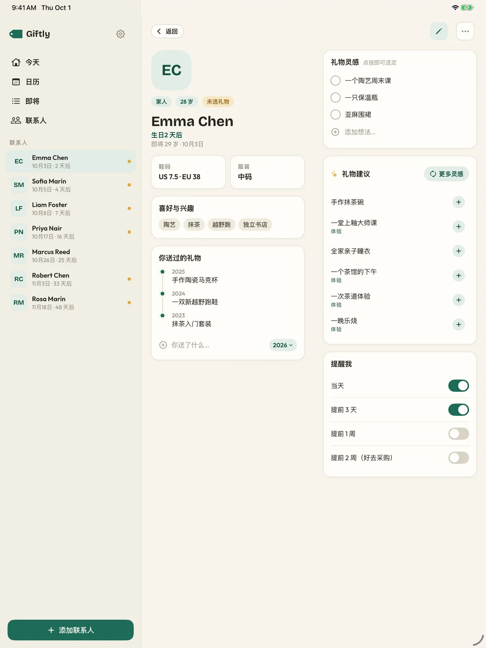Open settings with the gear icon
The image size is (486, 648).
pos(121,34)
